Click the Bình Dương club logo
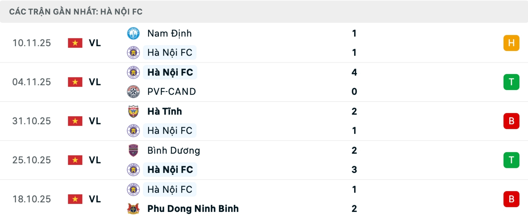Image resolution: width=528 pixels, height=218 pixels. (133, 151)
